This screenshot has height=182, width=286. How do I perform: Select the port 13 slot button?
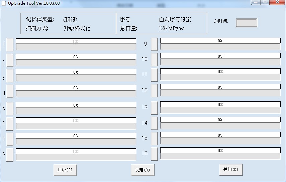pyautogui.click(x=154, y=108)
